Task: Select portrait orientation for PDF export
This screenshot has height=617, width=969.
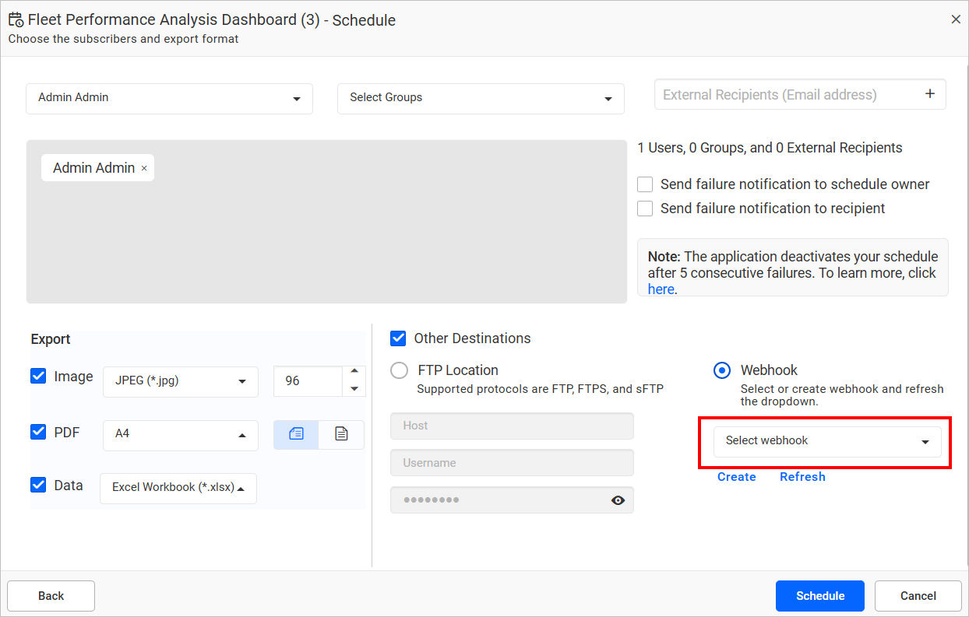Action: pyautogui.click(x=340, y=435)
